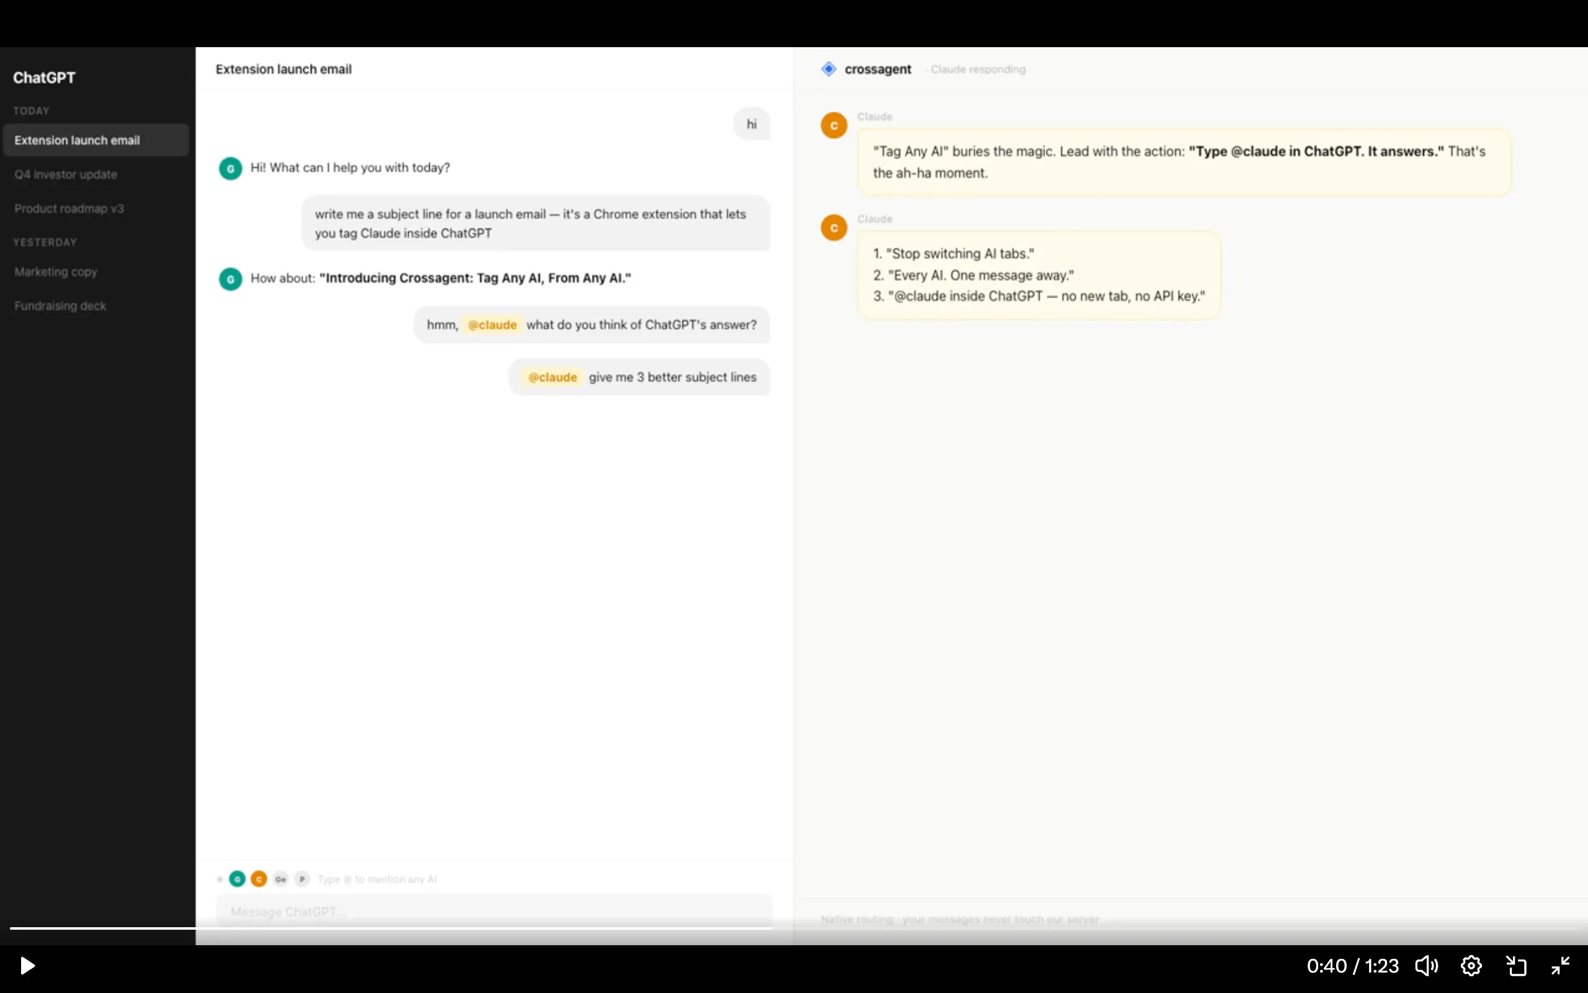Exit fullscreen with the inward arrows icon

[1561, 966]
